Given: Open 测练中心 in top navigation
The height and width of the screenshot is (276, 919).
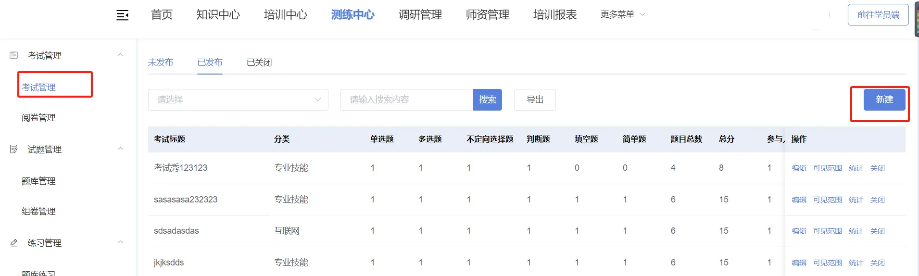Looking at the screenshot, I should coord(353,15).
